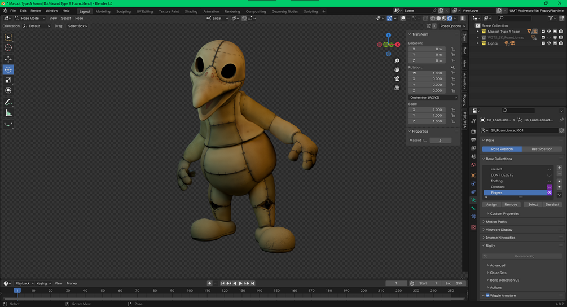The width and height of the screenshot is (567, 307).
Task: Open the Render menu
Action: pyautogui.click(x=36, y=11)
